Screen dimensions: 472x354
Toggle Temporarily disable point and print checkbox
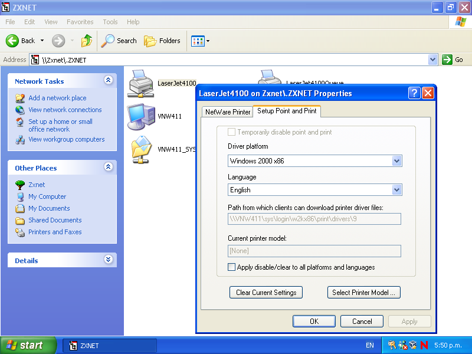click(x=231, y=132)
